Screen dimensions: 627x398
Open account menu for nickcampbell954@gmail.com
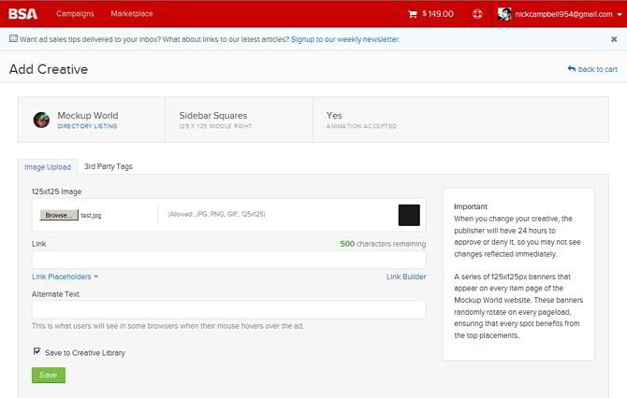[x=567, y=14]
